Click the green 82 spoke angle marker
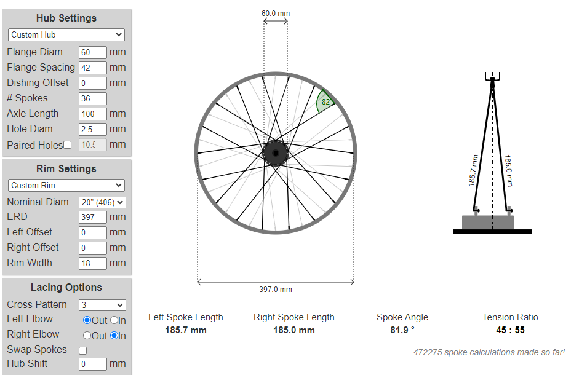This screenshot has height=375, width=571. [x=325, y=102]
